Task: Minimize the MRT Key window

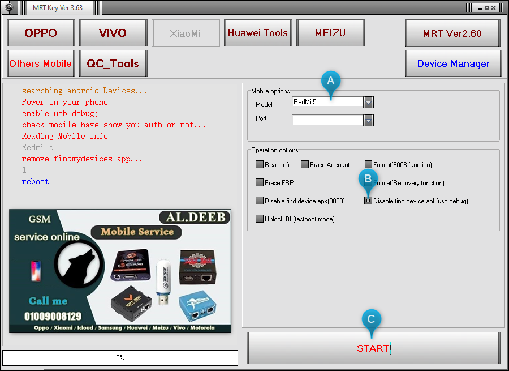Action: tap(480, 7)
